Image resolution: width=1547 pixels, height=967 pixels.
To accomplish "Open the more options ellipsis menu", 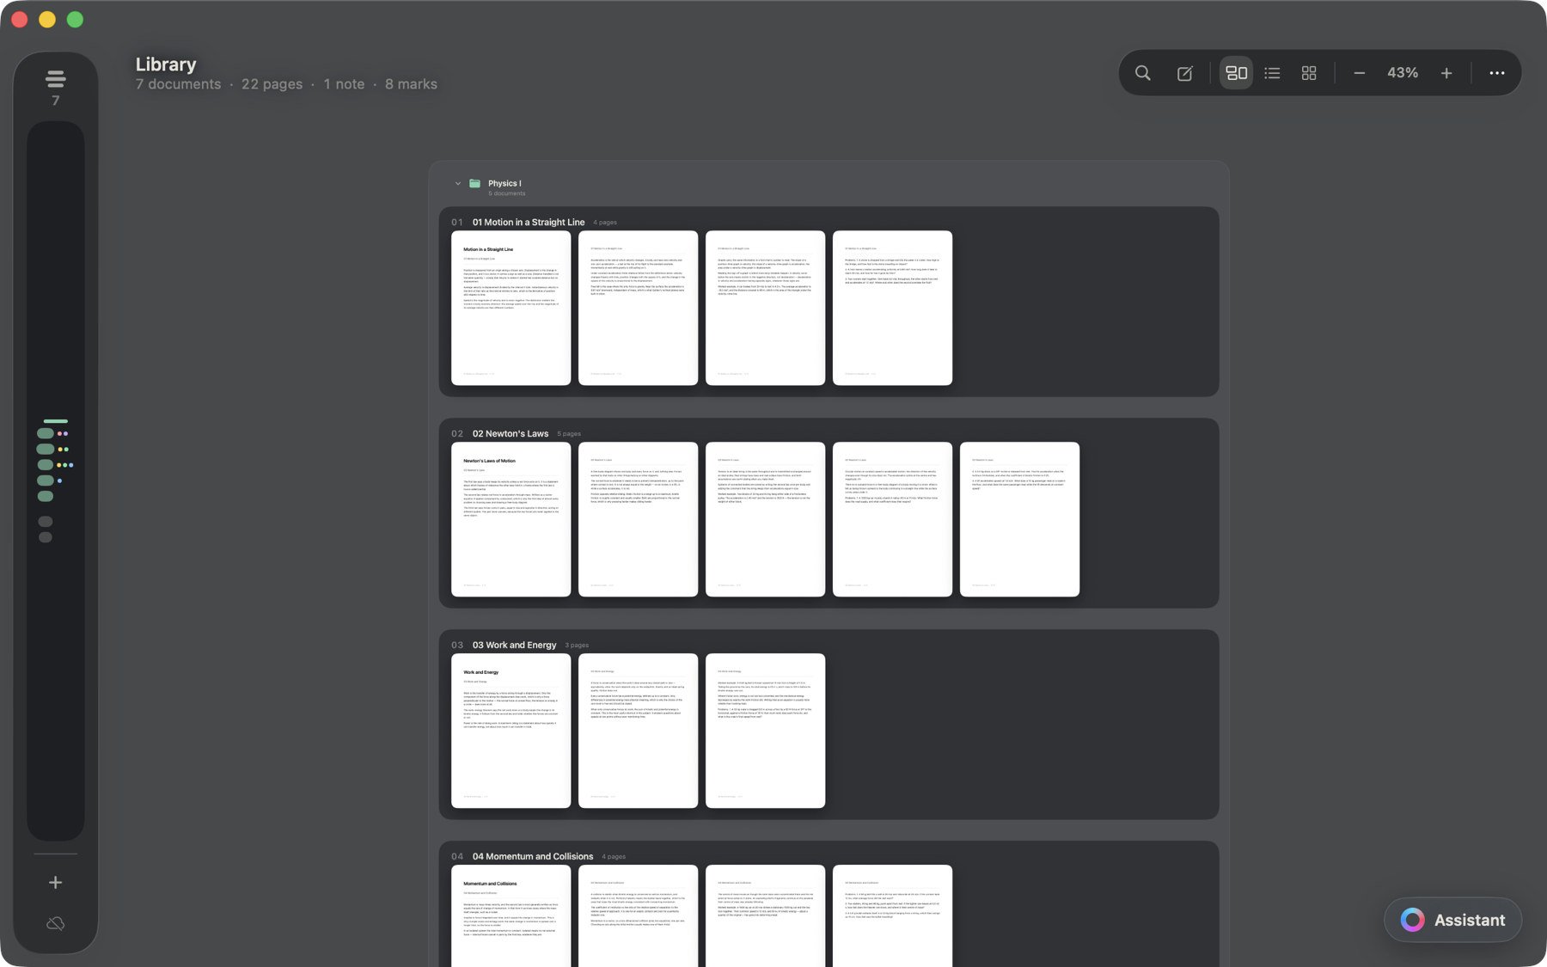I will (x=1496, y=73).
